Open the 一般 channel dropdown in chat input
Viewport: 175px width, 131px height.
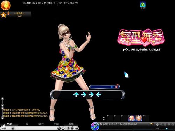[4, 128]
